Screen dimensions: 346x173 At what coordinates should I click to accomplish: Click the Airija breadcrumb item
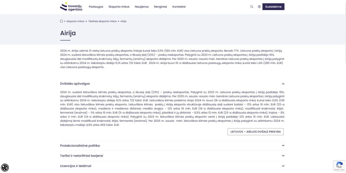[x=123, y=21]
